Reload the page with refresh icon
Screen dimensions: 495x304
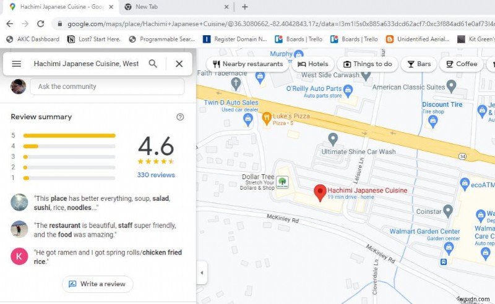pos(40,23)
